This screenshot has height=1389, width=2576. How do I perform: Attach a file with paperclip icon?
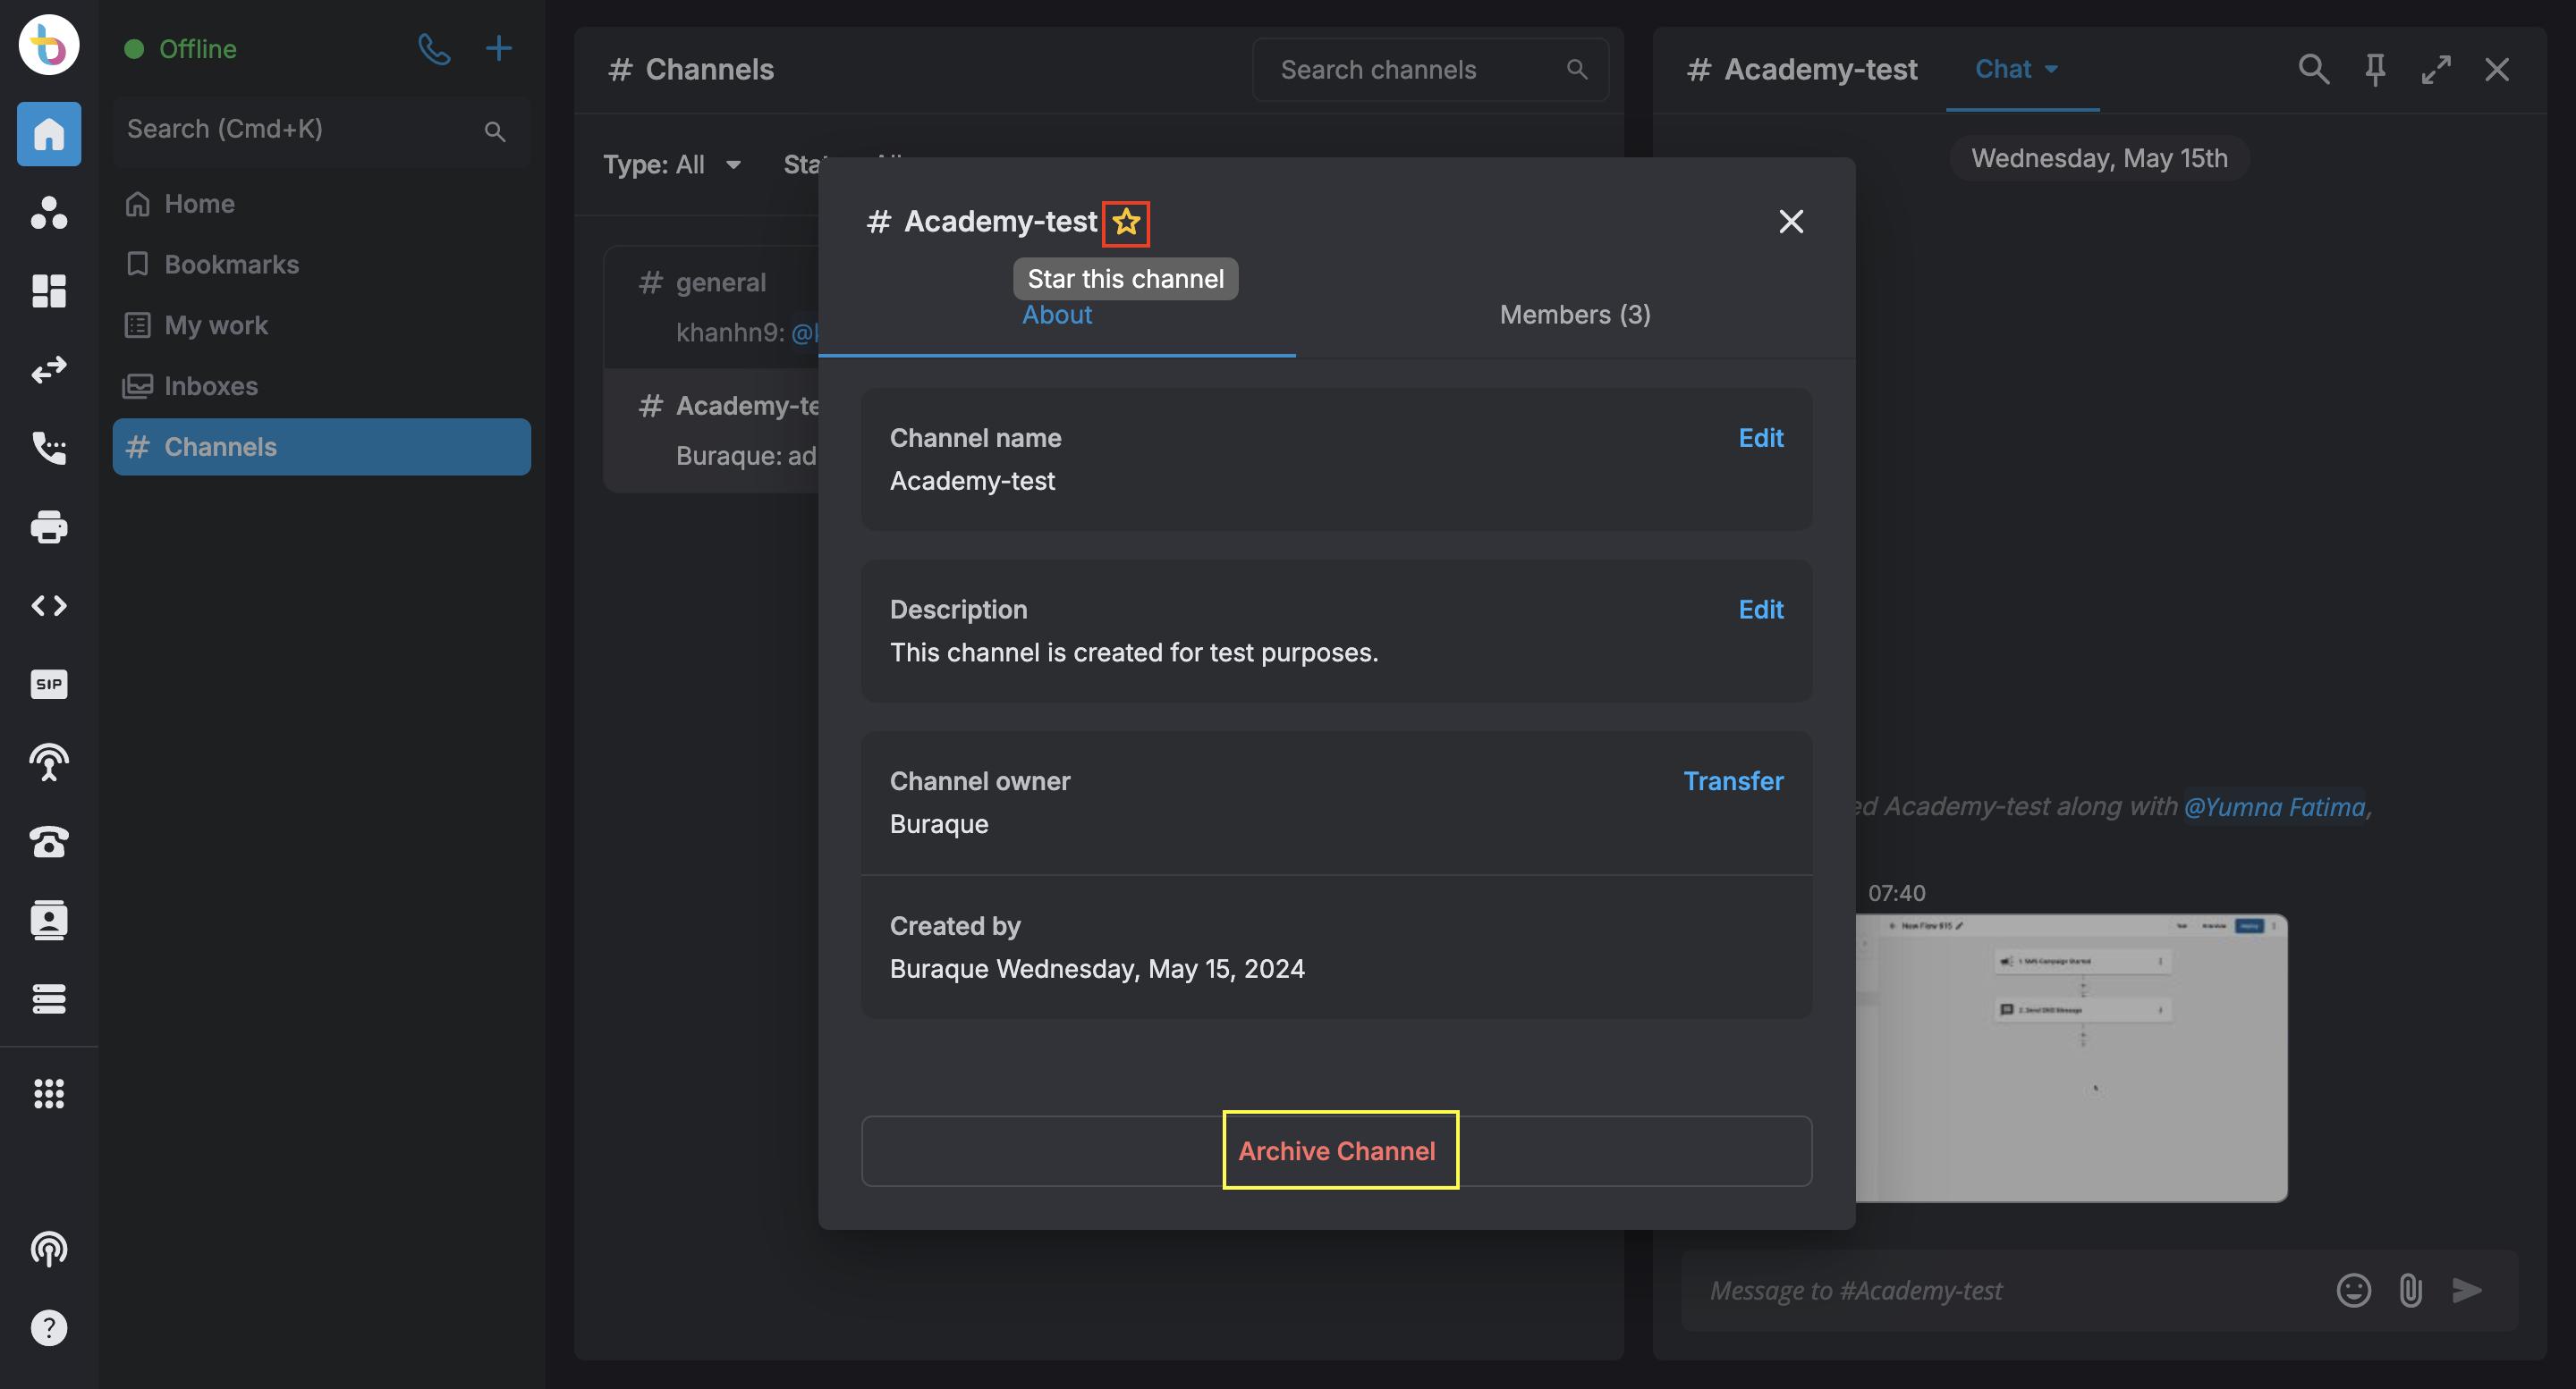(2410, 1290)
